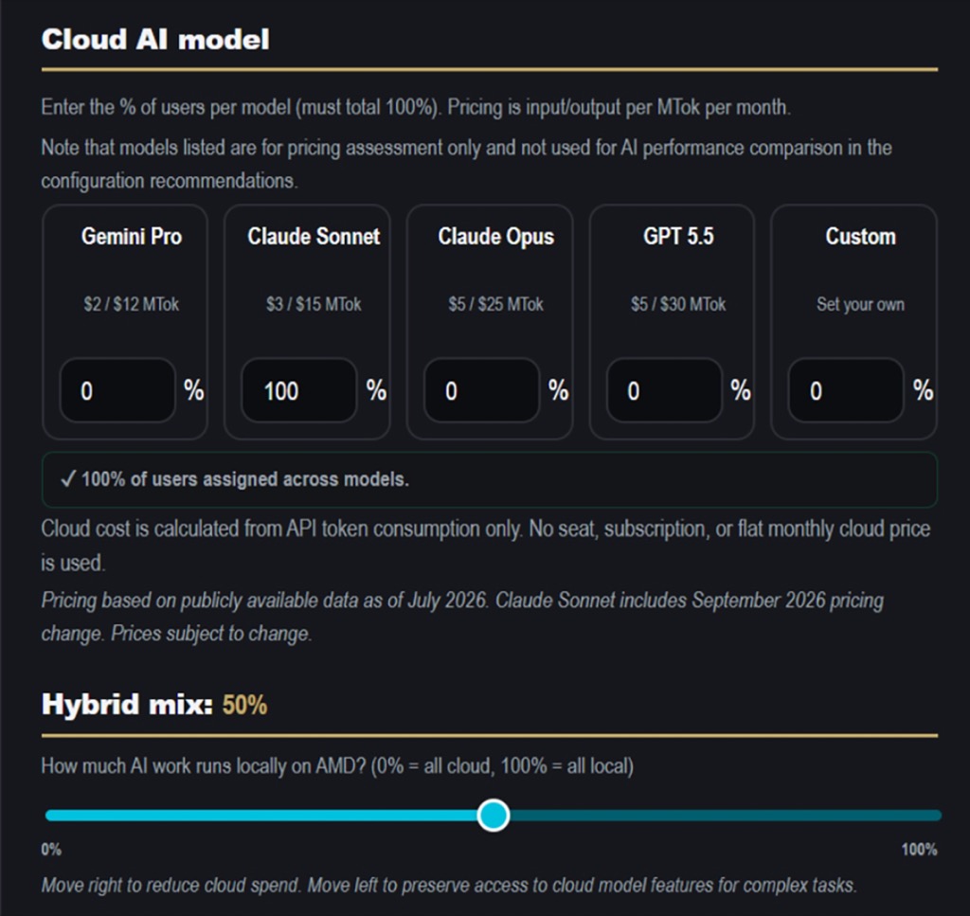The image size is (970, 916).
Task: Click the '$5 / $30 MTok' price text
Action: [x=678, y=304]
